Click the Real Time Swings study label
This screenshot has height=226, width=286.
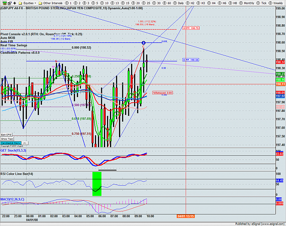click(x=14, y=45)
